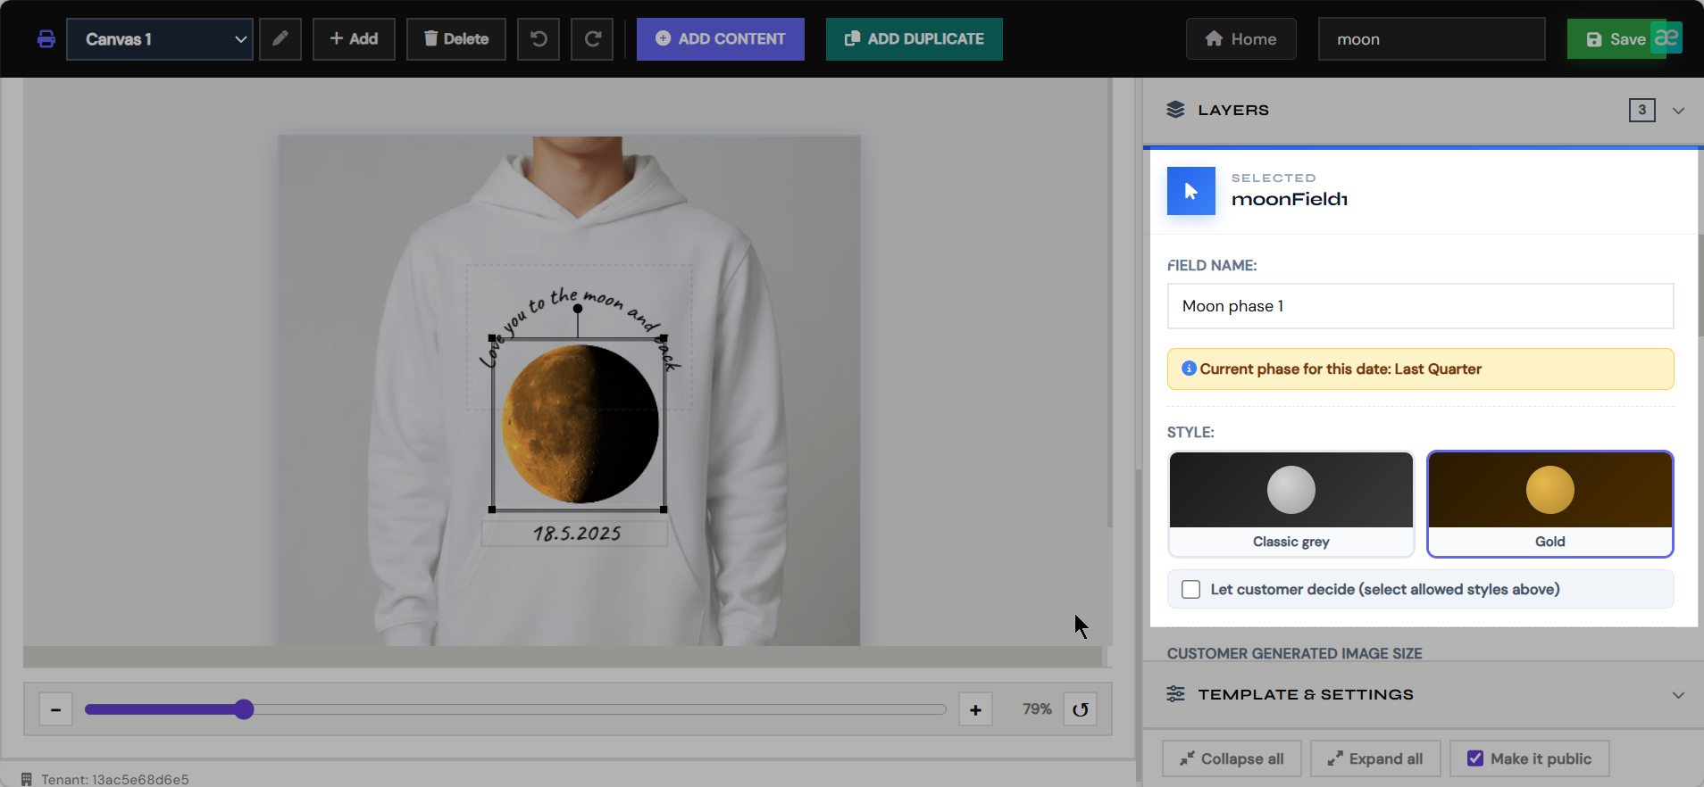Reset zoom with the circular arrow icon

click(x=1080, y=709)
